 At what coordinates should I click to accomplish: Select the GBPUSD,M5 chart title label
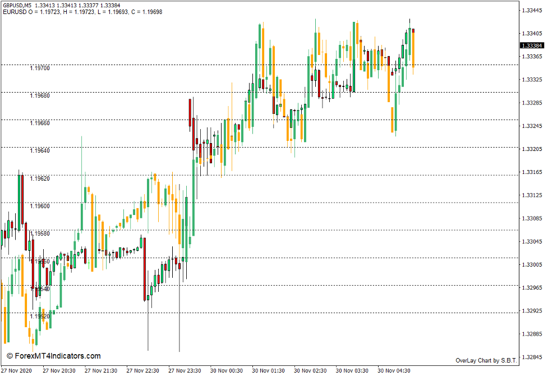pyautogui.click(x=34, y=4)
